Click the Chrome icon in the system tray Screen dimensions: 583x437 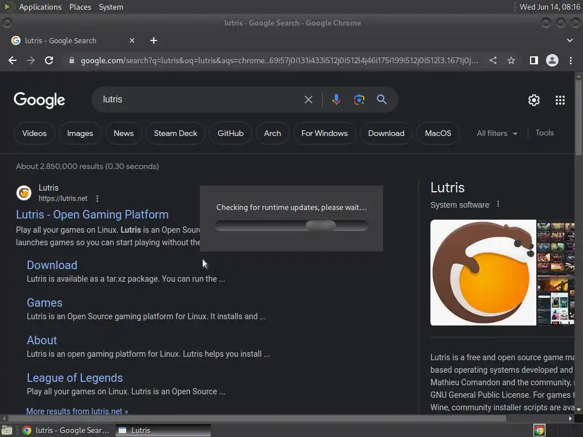[x=539, y=430]
